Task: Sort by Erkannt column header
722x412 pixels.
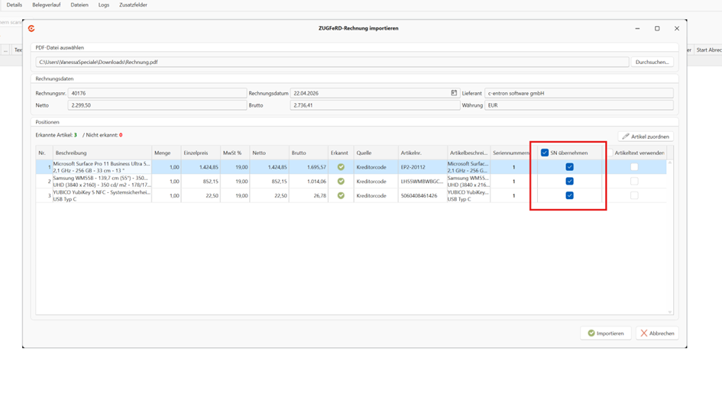Action: (341, 153)
